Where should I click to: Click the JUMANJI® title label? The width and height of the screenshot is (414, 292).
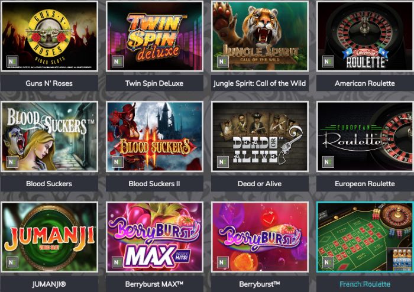click(49, 284)
